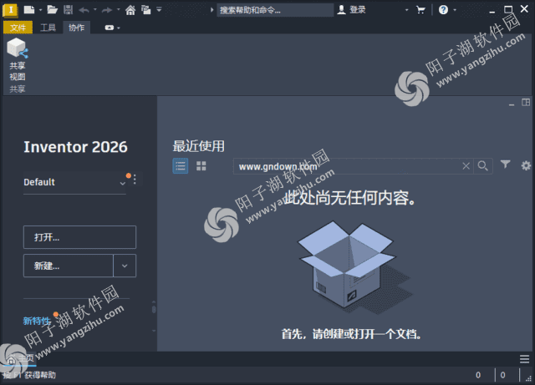This screenshot has height=385, width=535.
Task: Switch recent files to grid view
Action: point(201,166)
